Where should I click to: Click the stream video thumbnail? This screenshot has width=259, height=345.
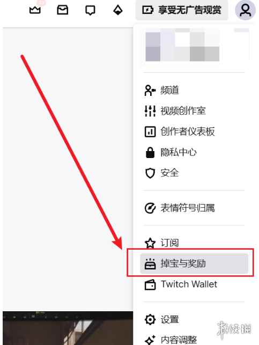click(68, 328)
